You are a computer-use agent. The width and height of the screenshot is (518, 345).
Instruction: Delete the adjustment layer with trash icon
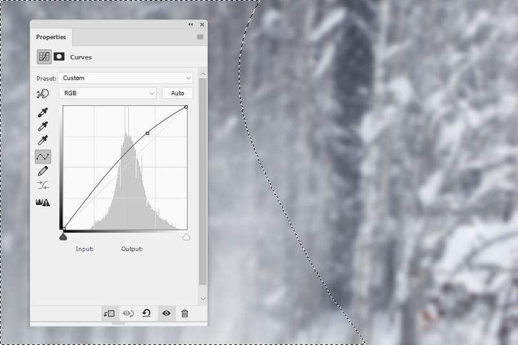point(185,313)
